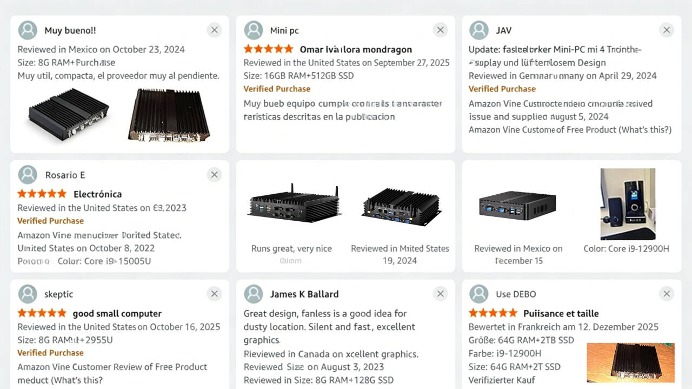Select Rosario E's profile avatar

(x=28, y=175)
